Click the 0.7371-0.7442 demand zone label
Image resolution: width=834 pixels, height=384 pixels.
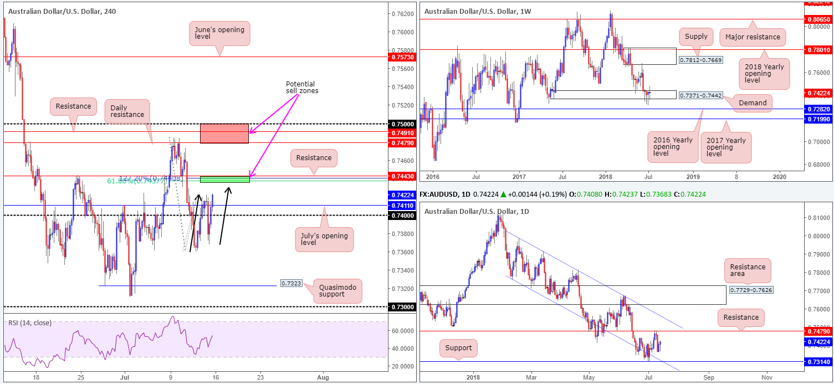(702, 95)
